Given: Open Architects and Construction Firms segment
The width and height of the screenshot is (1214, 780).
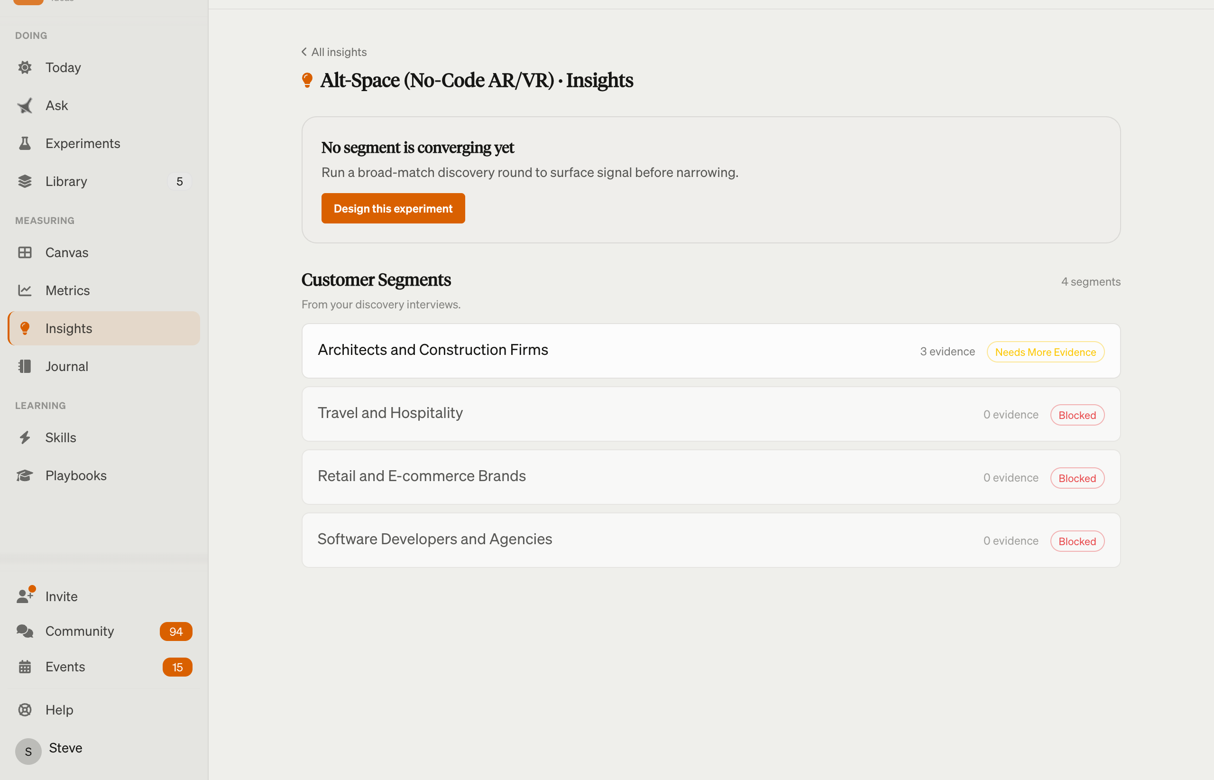Looking at the screenshot, I should (711, 351).
